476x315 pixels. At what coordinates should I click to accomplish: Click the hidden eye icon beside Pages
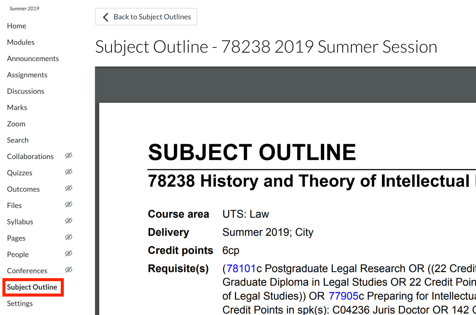69,237
